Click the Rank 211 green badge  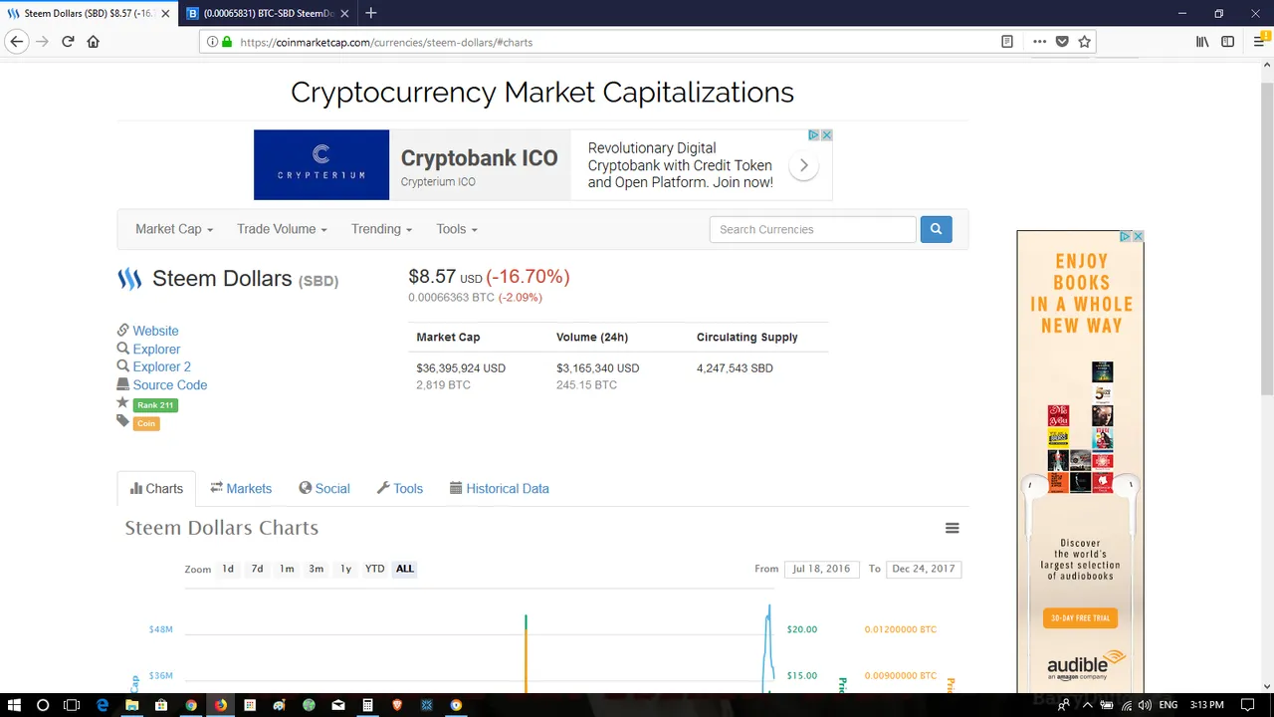click(x=155, y=405)
